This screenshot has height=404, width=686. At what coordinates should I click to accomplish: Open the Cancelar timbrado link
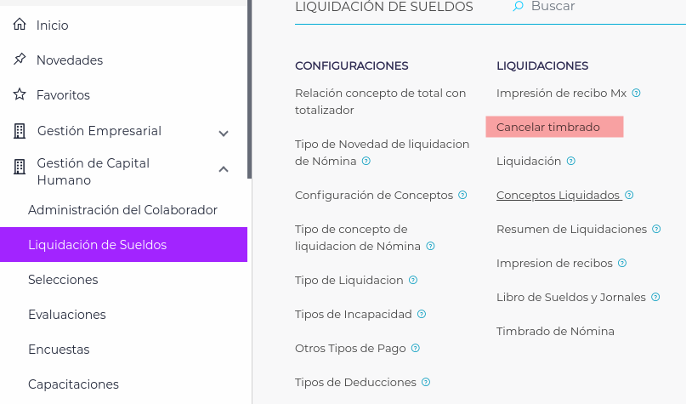pos(548,128)
